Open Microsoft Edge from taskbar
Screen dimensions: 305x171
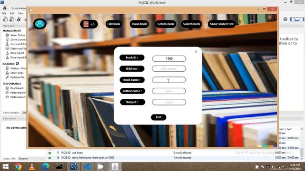[x=46, y=167]
